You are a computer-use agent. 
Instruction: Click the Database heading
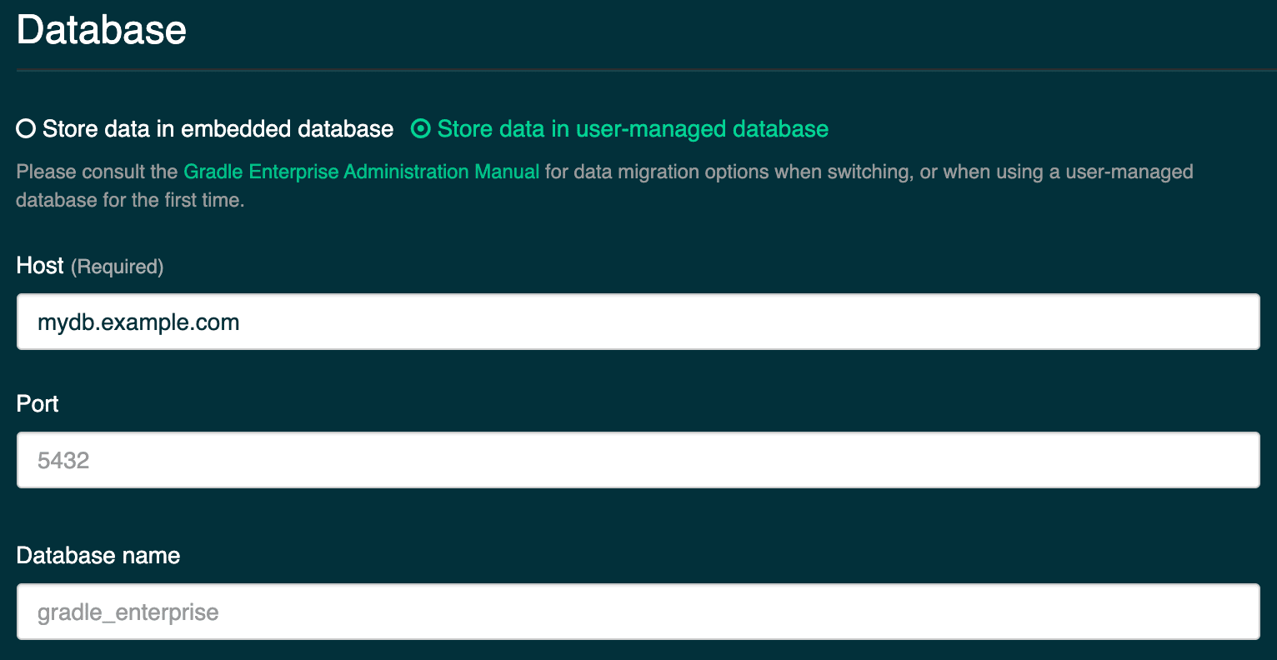coord(102,30)
